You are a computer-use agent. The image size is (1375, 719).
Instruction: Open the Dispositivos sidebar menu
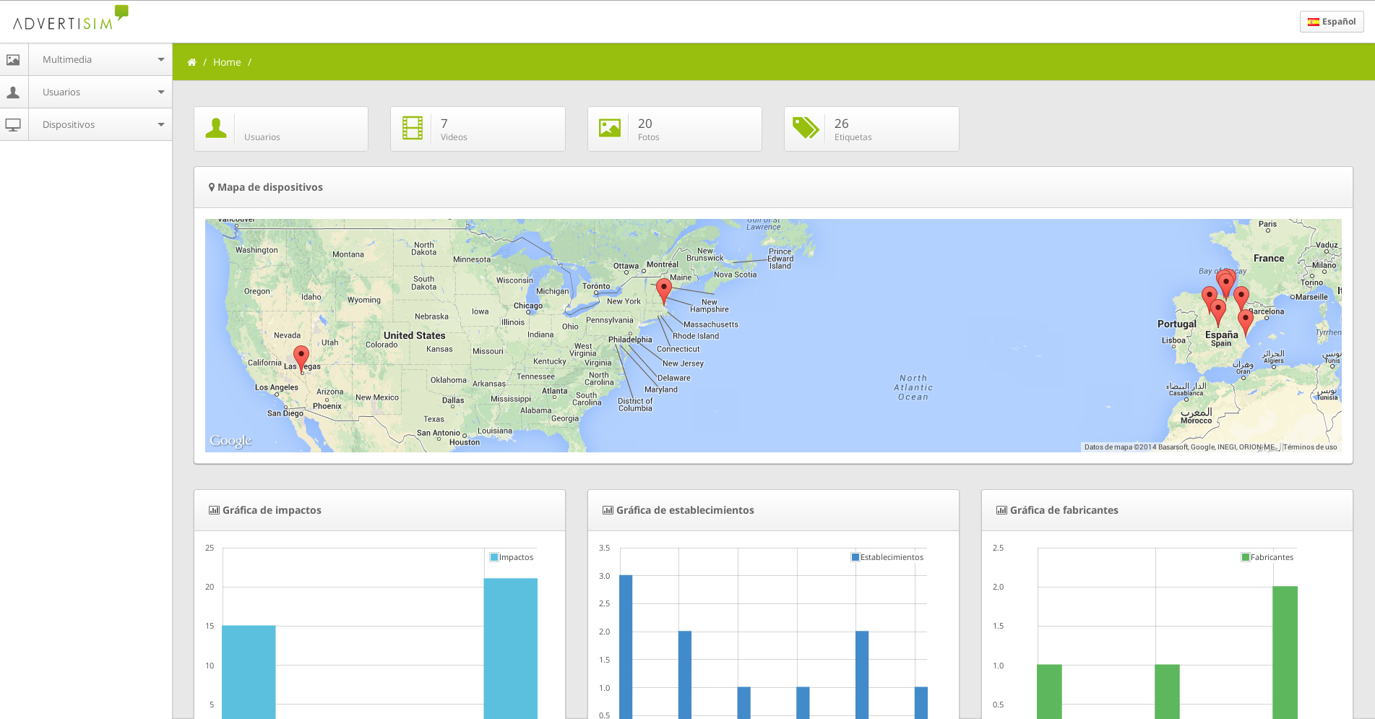86,125
